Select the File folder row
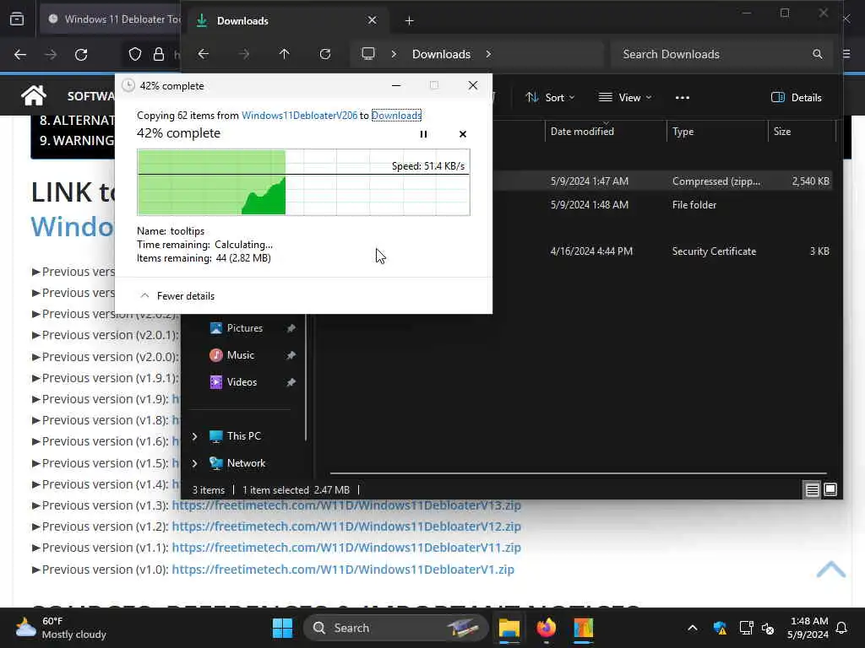The height and width of the screenshot is (648, 865). coord(662,205)
